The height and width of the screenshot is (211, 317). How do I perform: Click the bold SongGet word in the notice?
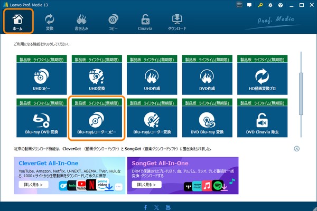133,149
